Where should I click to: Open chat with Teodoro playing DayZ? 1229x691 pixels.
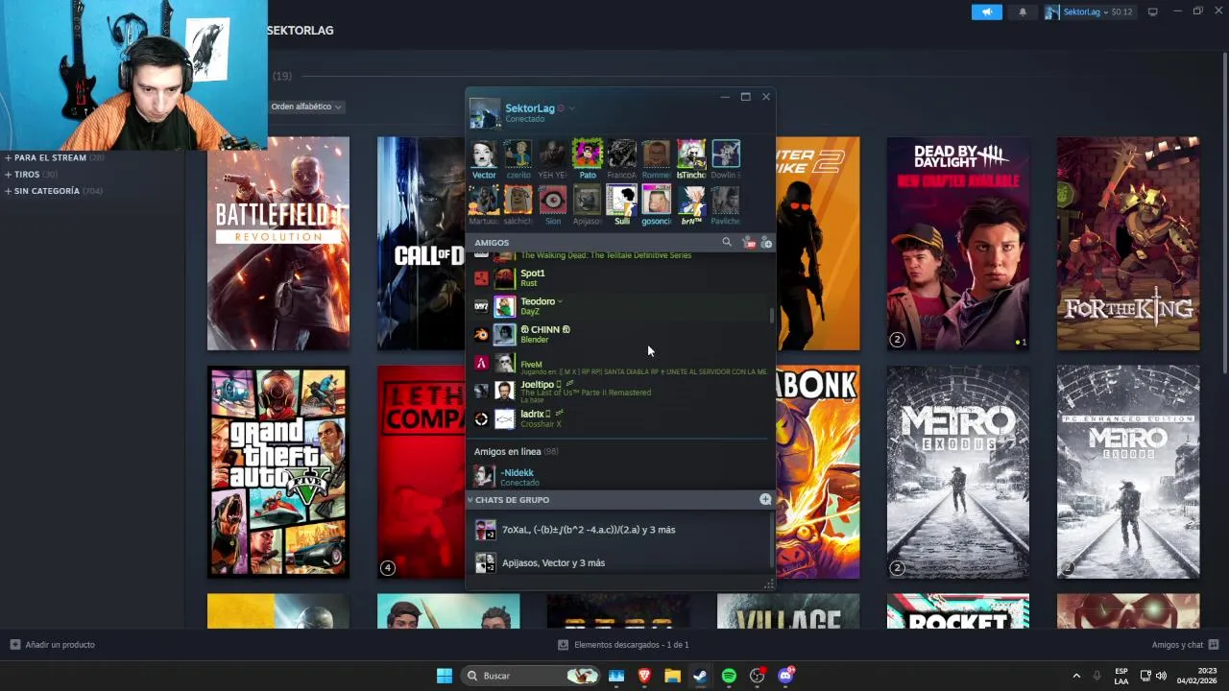620,306
